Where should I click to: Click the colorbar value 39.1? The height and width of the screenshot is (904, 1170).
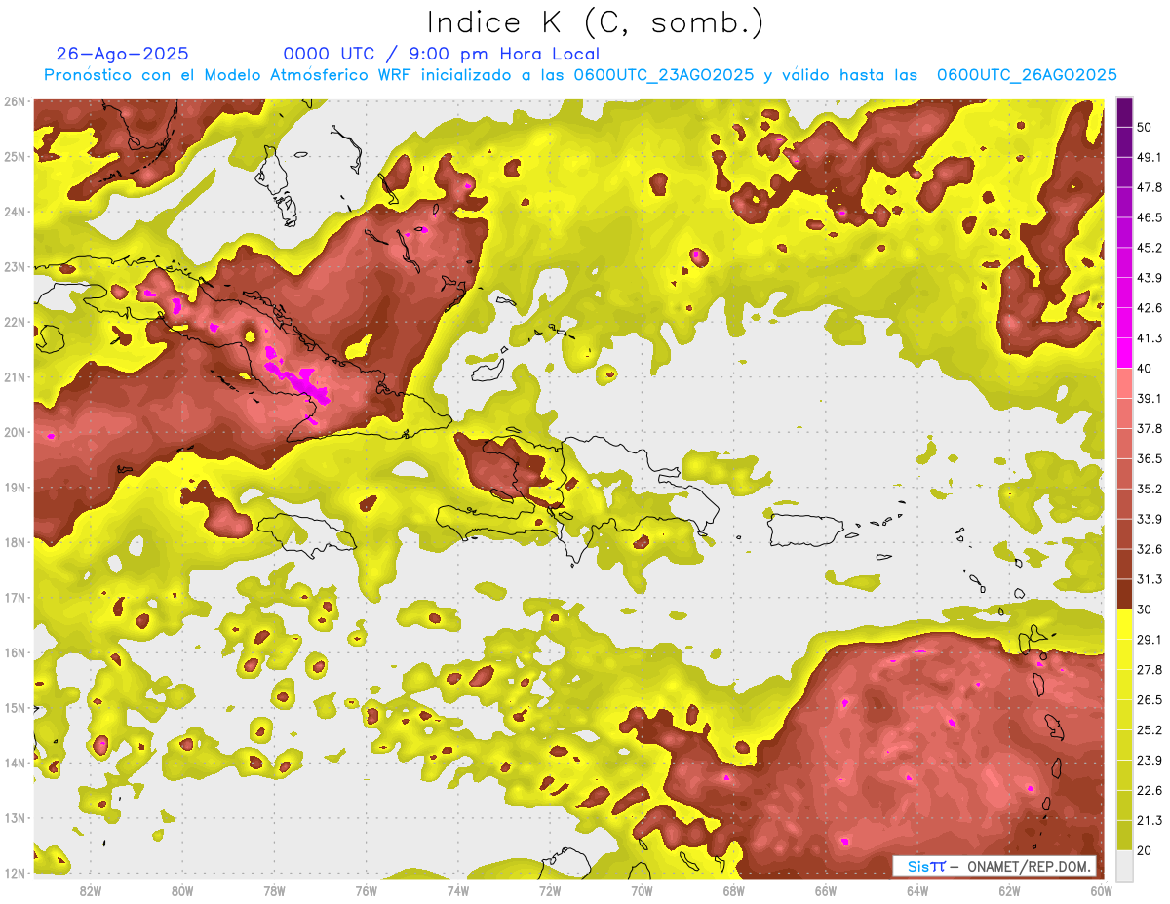click(x=1150, y=398)
